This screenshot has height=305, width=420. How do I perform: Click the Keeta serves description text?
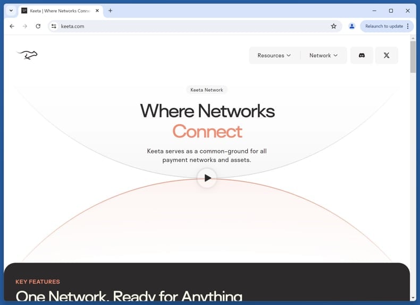click(x=207, y=155)
